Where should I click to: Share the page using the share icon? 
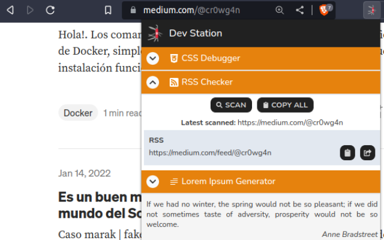(x=300, y=10)
